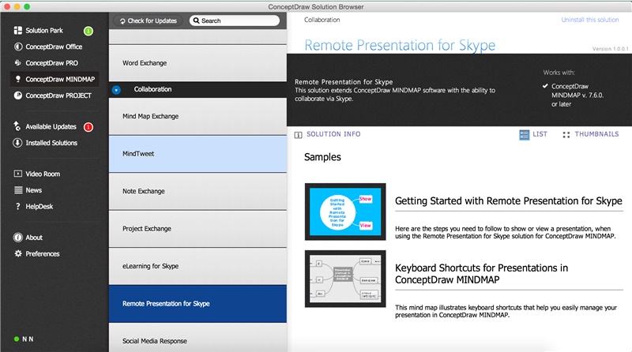This screenshot has height=352, width=632.
Task: Select MindTweet solution
Action: (x=198, y=154)
